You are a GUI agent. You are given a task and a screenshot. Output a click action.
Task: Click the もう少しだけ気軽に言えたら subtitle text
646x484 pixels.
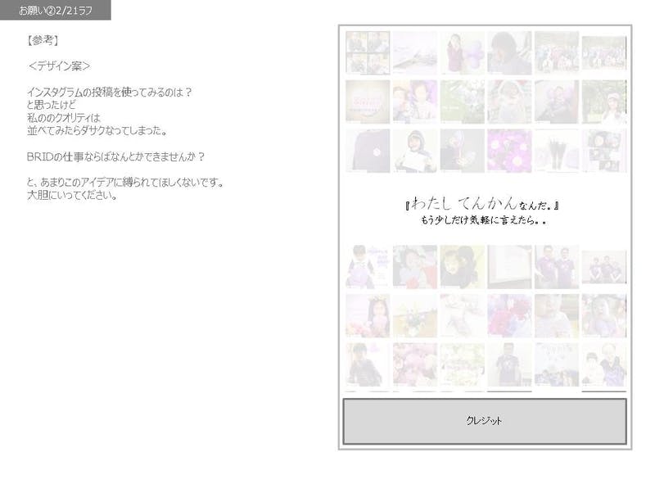(484, 220)
